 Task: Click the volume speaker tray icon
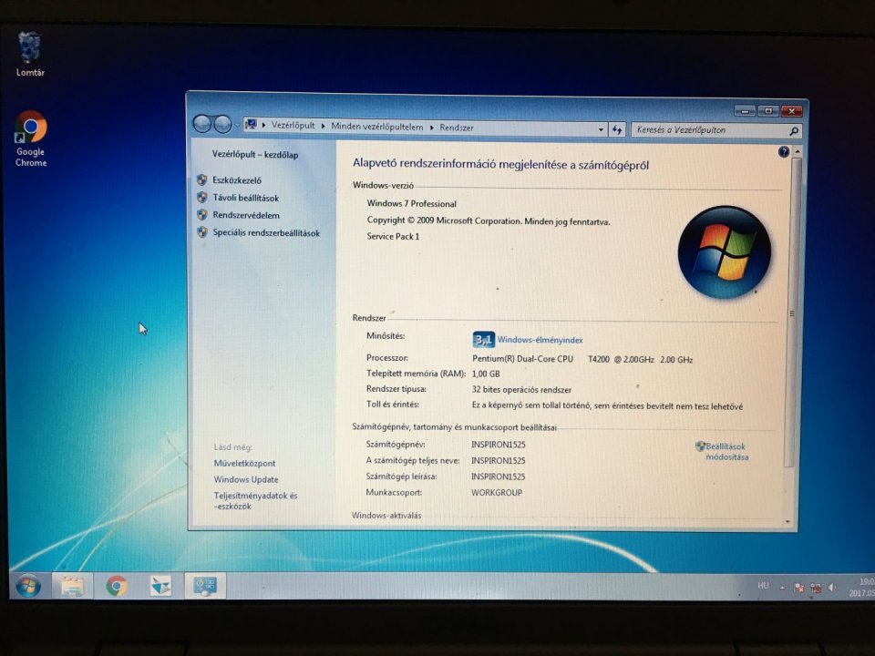coord(832,588)
